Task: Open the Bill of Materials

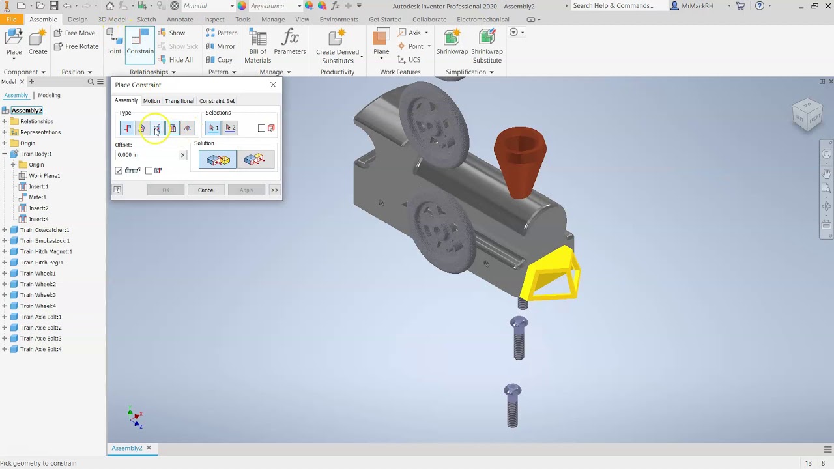Action: coord(257,47)
